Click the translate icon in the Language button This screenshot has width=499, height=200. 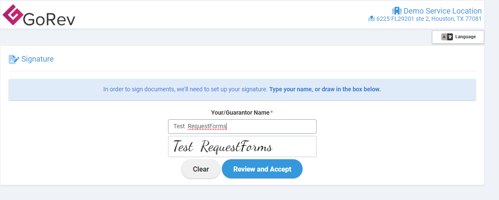(x=447, y=37)
